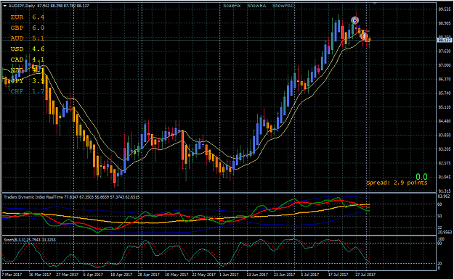Click the 83.205 price scale label
Image resolution: width=454 pixels, height=279 pixels.
445,149
